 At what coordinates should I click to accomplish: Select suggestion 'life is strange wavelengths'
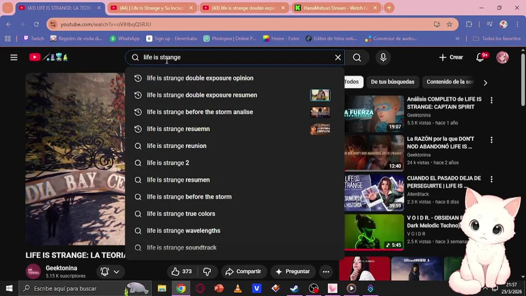point(234,231)
